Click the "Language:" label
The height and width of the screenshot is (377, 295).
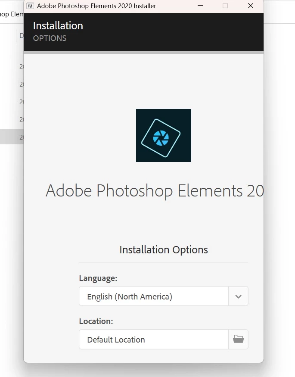(x=98, y=278)
